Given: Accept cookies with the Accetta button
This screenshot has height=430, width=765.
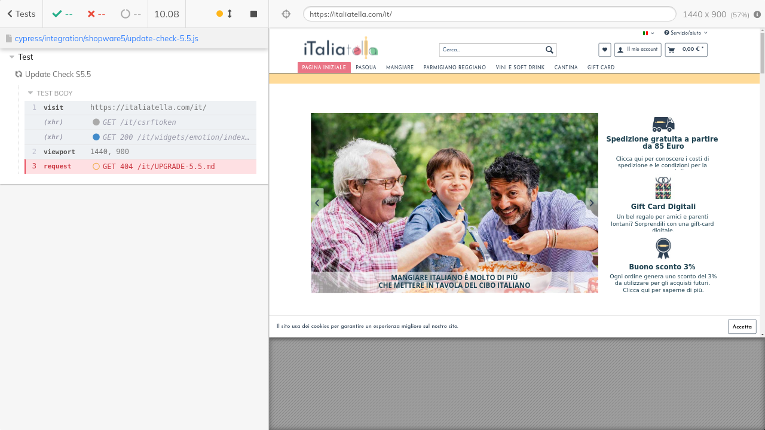Looking at the screenshot, I should (742, 327).
